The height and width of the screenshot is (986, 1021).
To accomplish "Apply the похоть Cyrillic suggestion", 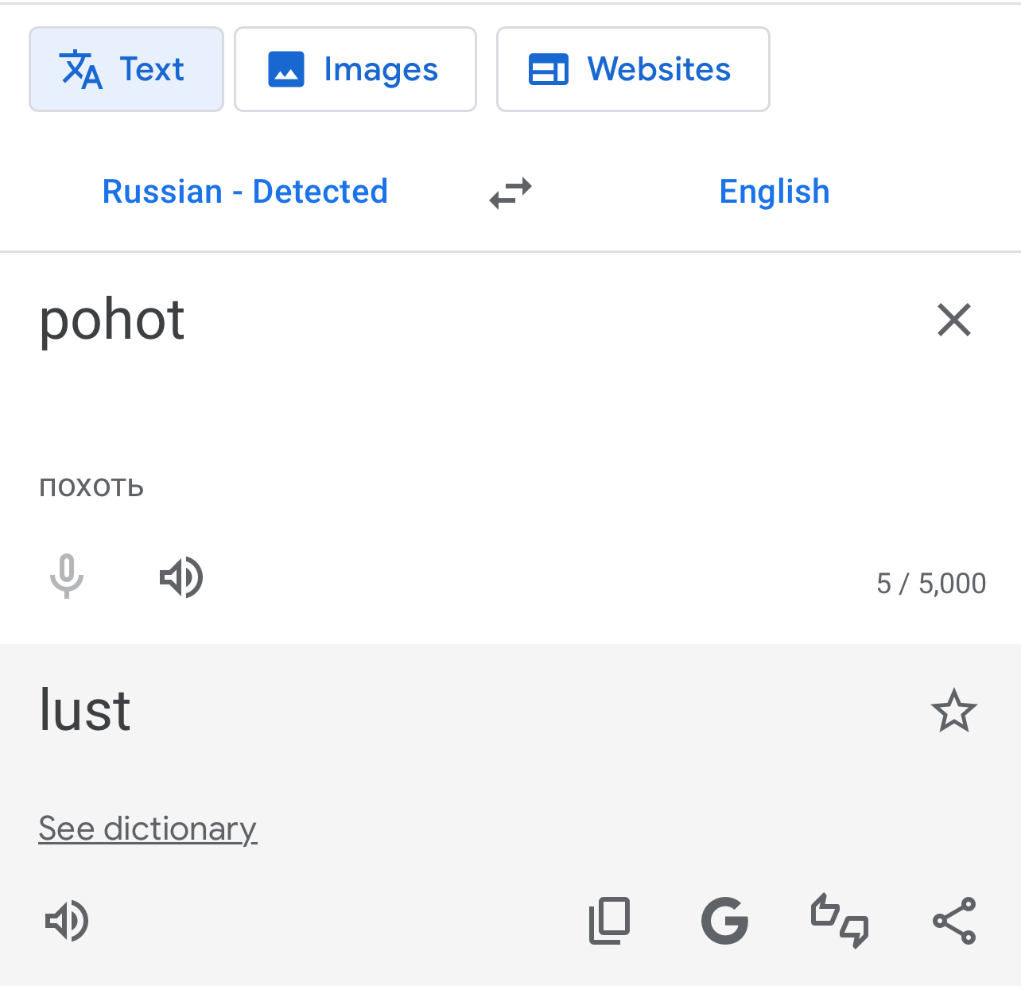I will (x=91, y=486).
